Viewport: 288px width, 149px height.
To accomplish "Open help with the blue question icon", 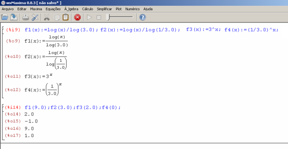I will tap(142, 17).
